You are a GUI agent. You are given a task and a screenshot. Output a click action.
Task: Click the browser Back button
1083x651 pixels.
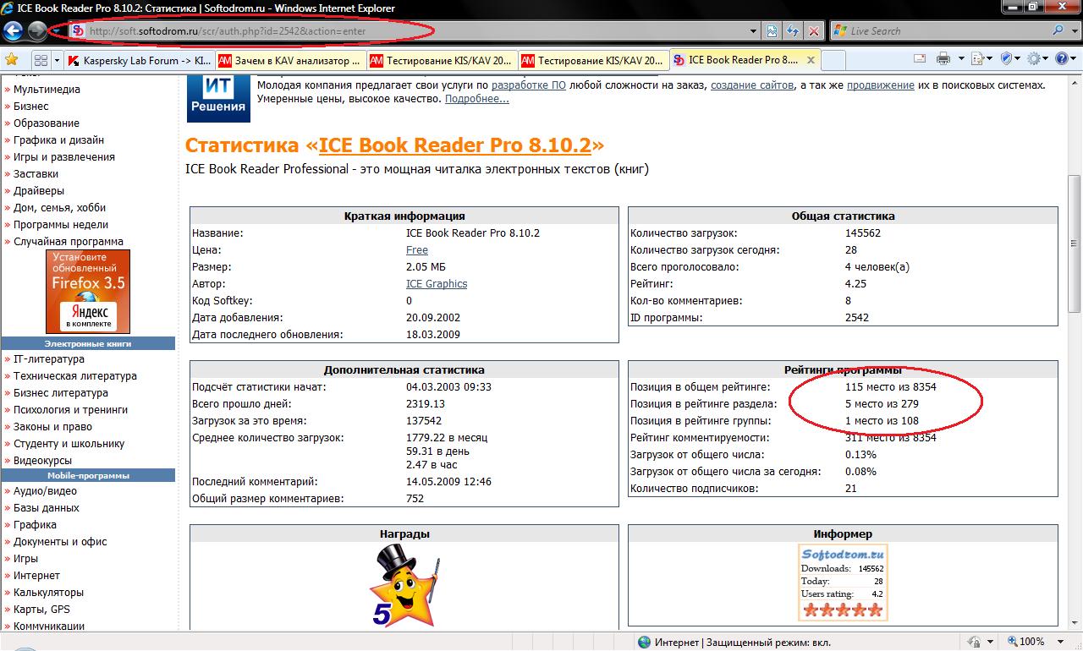point(13,31)
